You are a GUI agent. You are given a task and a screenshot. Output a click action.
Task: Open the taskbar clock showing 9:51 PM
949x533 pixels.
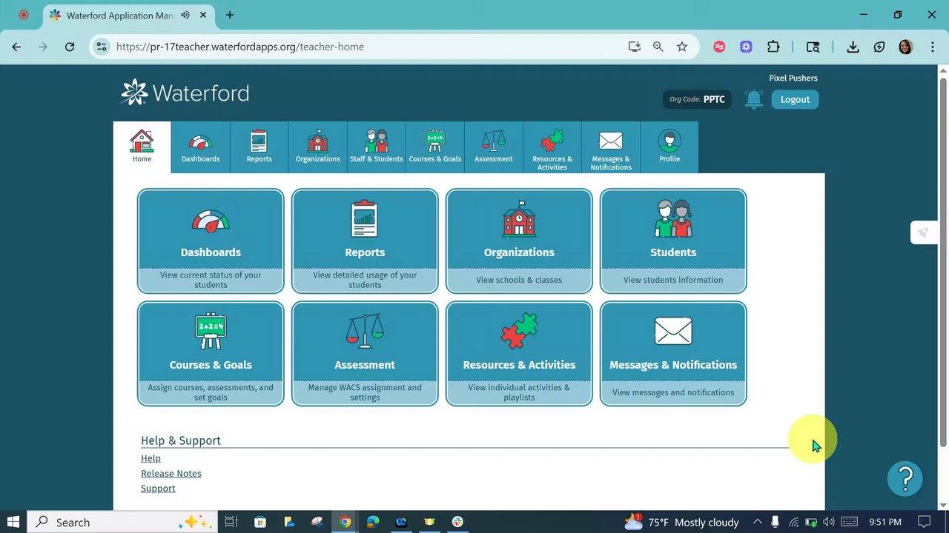click(x=885, y=522)
